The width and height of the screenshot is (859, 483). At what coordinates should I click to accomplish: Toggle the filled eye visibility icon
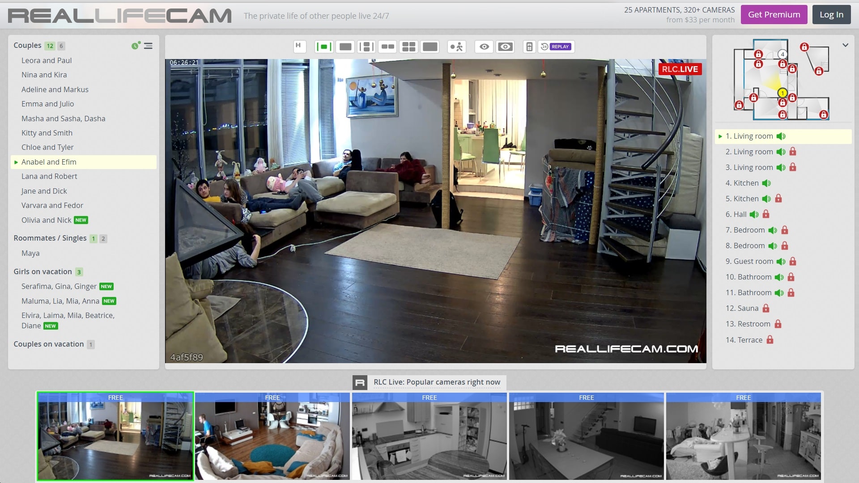pyautogui.click(x=505, y=47)
